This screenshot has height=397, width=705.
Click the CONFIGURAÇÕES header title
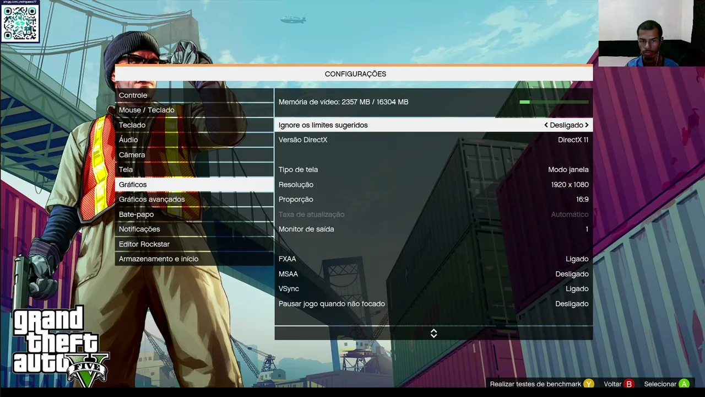[355, 74]
